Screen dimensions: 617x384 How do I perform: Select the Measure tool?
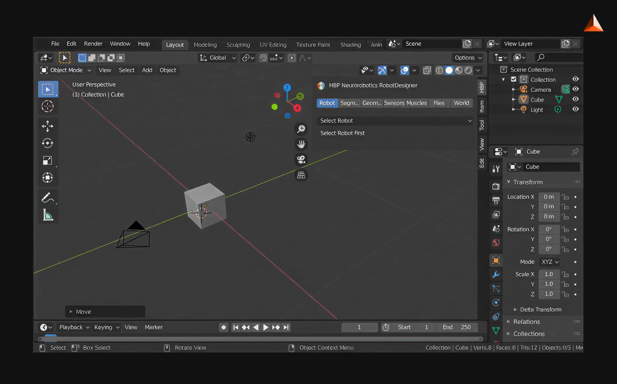48,215
